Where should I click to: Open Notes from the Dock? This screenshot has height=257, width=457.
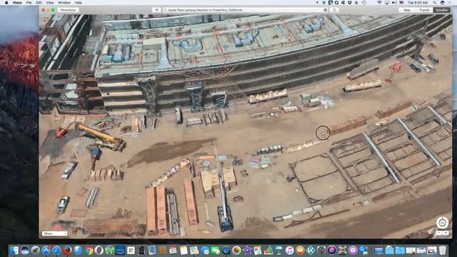click(184, 250)
